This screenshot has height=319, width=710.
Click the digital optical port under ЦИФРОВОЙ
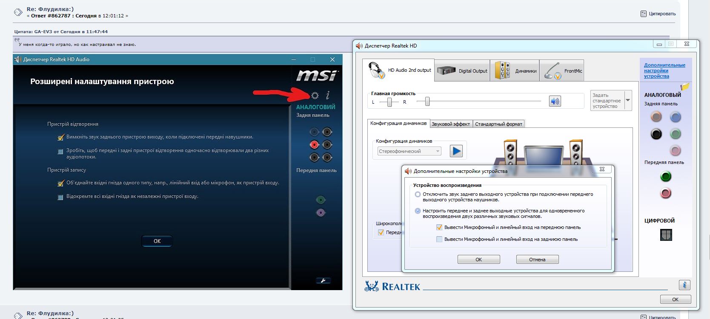666,235
